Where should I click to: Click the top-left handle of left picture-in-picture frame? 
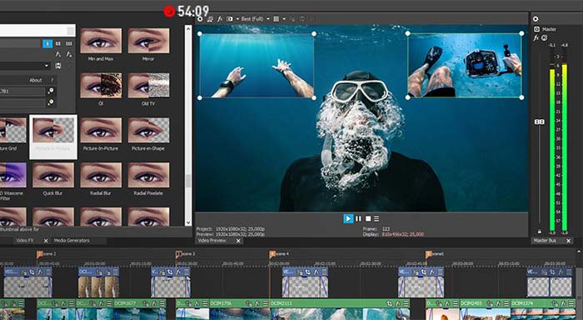pos(200,34)
